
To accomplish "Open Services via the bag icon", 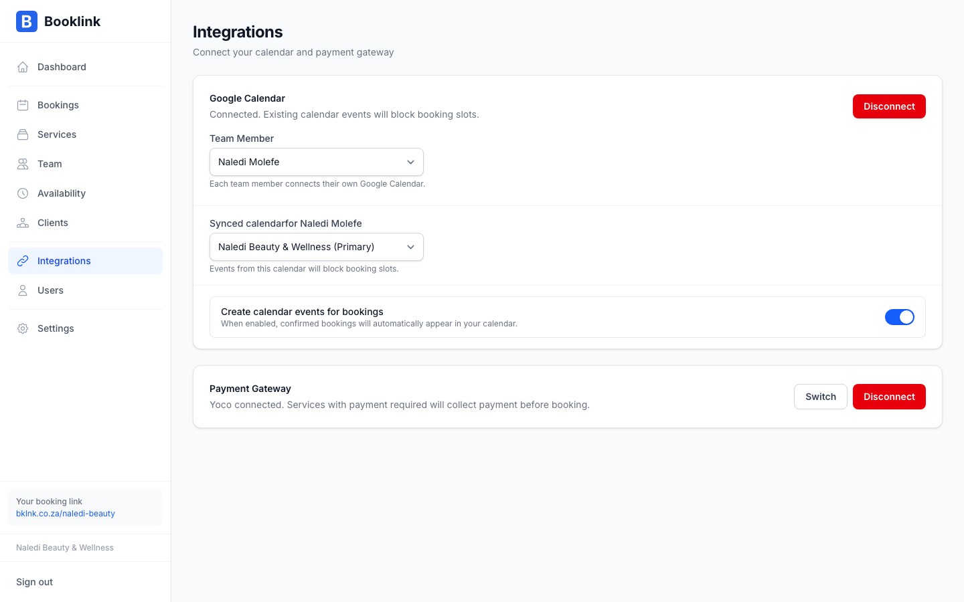I will [23, 134].
